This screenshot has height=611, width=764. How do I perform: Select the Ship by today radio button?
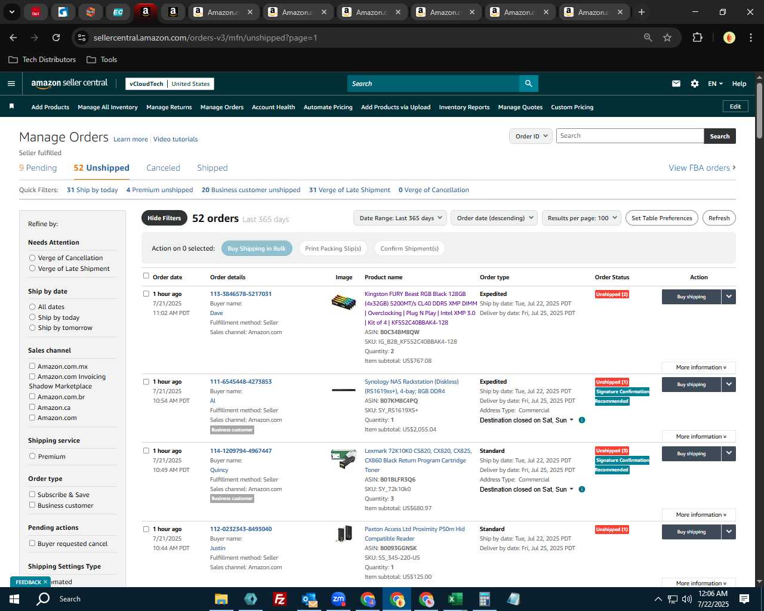pyautogui.click(x=32, y=317)
